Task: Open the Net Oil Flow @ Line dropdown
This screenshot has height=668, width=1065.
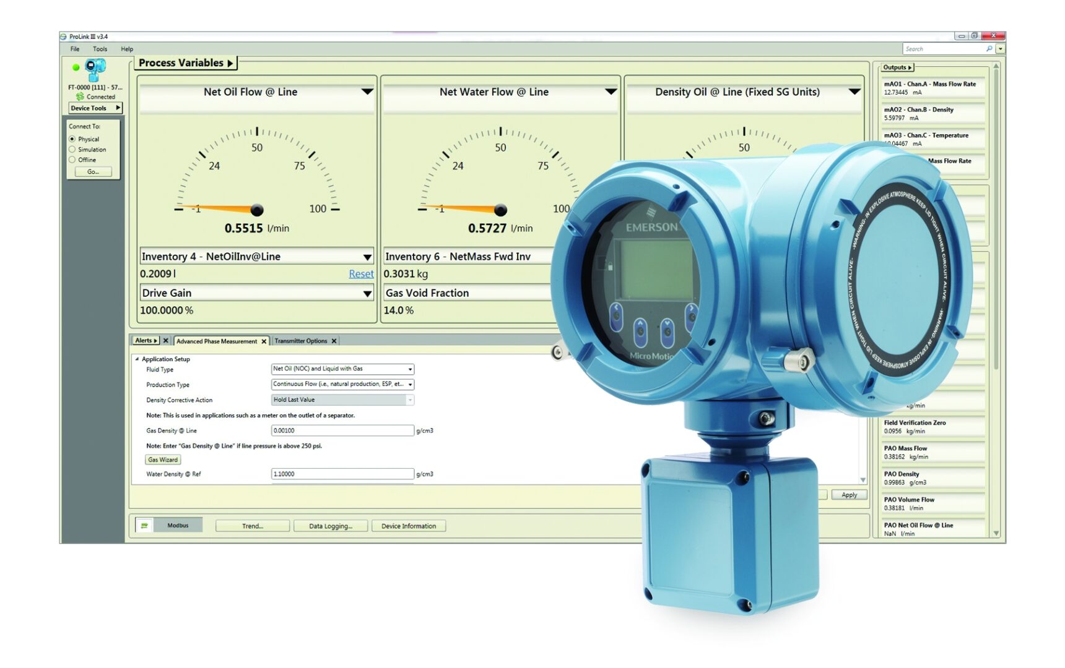Action: coord(367,92)
